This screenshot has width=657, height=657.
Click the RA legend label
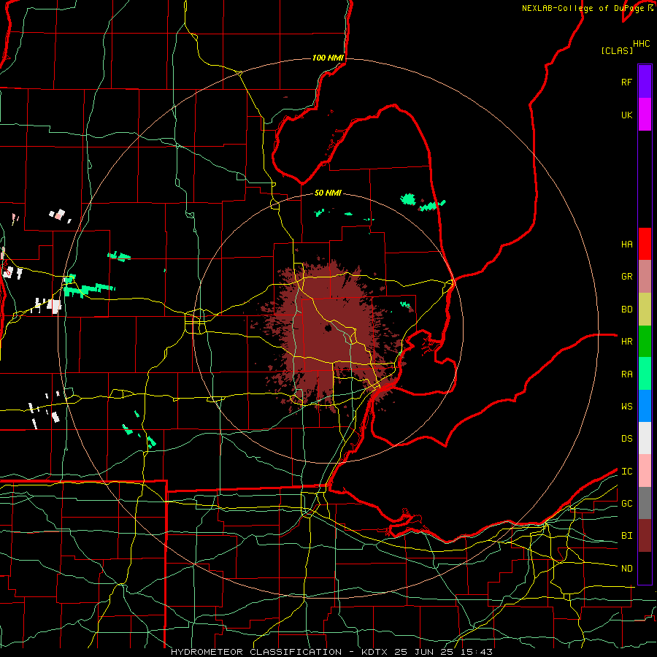pos(626,374)
